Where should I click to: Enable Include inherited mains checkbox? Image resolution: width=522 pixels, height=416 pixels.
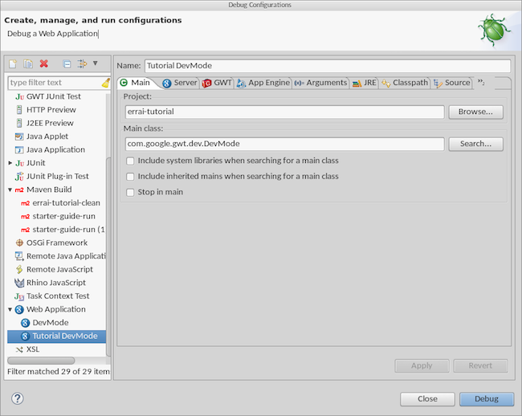tap(130, 177)
